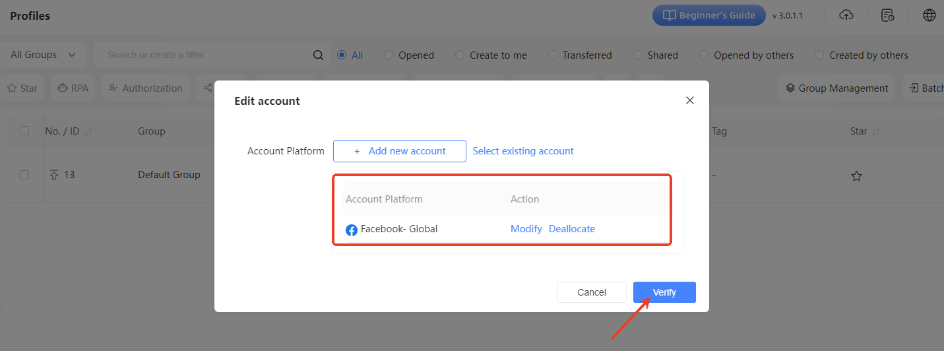The width and height of the screenshot is (944, 351).
Task: Click the globe language icon
Action: click(929, 15)
